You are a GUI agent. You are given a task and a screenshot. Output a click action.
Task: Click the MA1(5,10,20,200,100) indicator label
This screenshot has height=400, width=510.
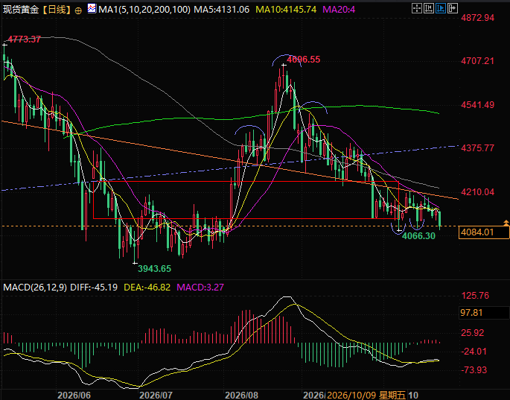pyautogui.click(x=144, y=10)
